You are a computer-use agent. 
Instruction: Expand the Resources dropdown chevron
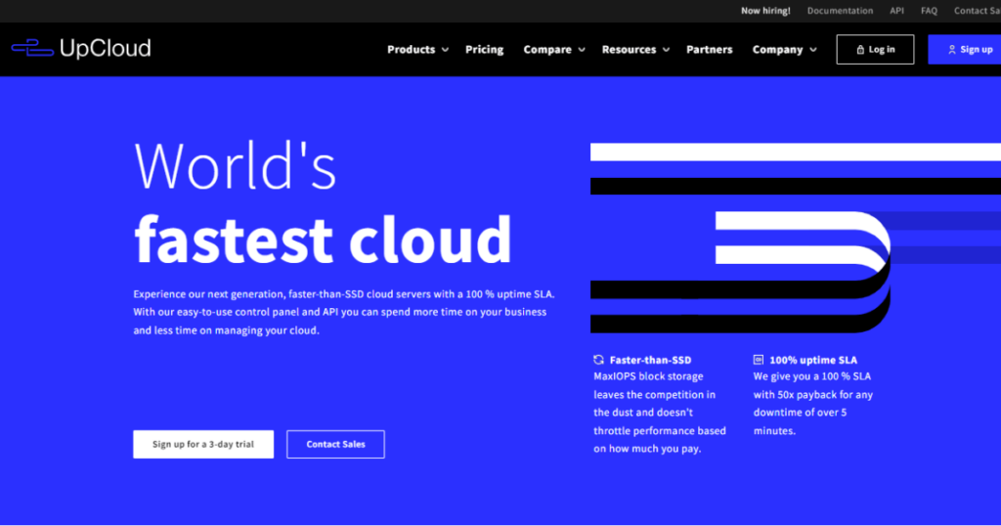point(666,50)
